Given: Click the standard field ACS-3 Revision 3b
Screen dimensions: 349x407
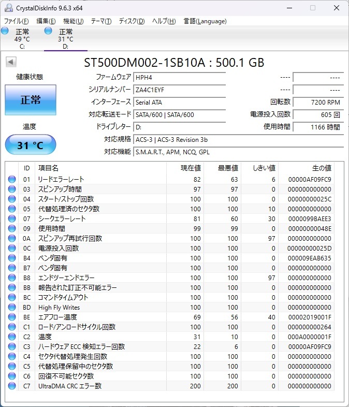Looking at the screenshot, I should click(x=239, y=140).
